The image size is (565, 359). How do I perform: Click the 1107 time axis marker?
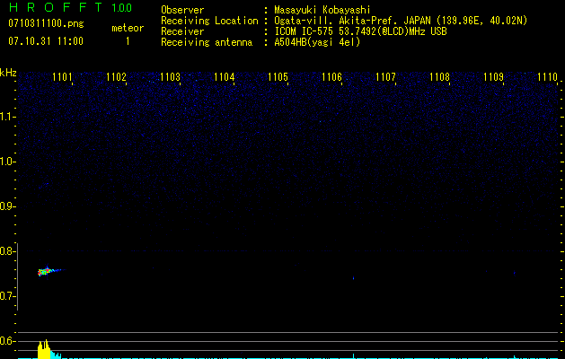(x=385, y=77)
